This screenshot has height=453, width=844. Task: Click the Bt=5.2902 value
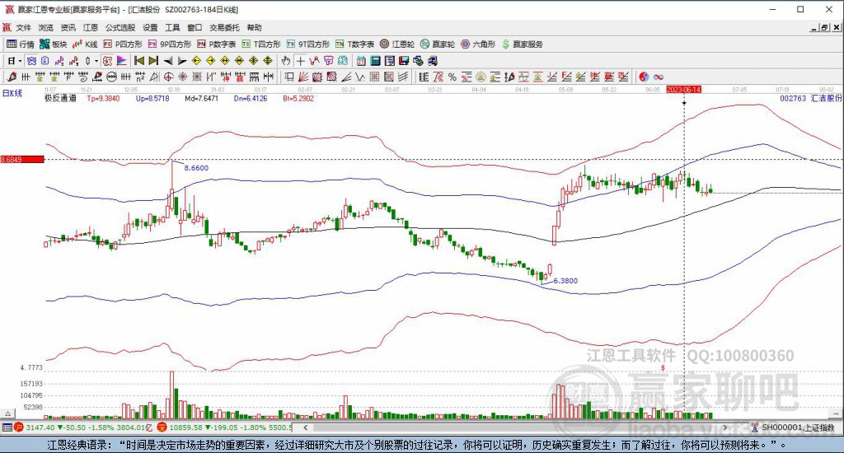(298, 99)
